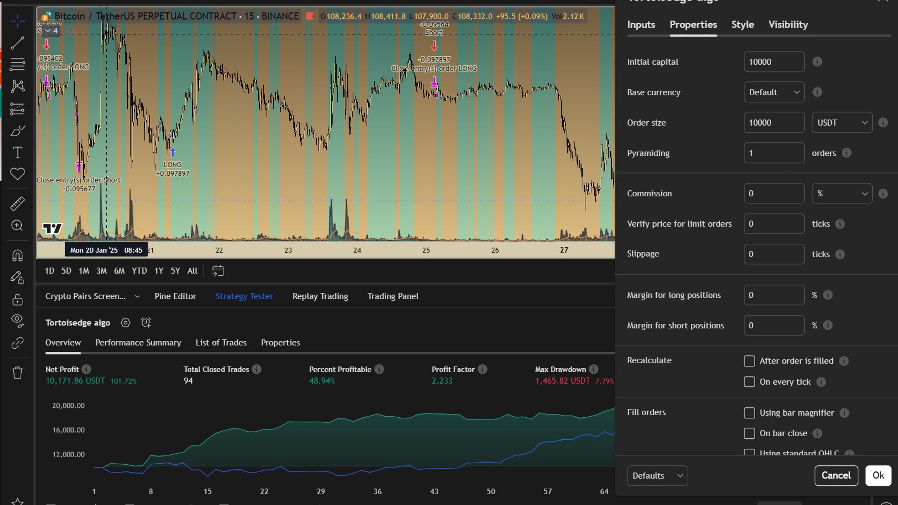Open the strategy report Properties tab

click(x=280, y=343)
